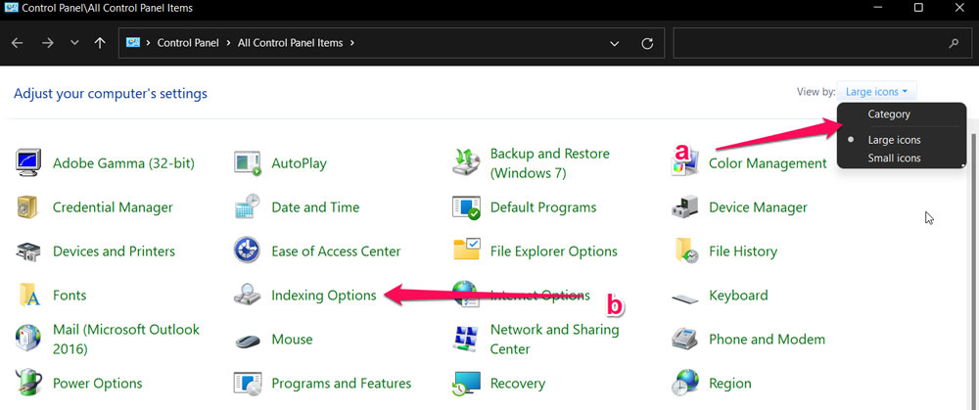Open the Fonts folder icon
979x410 pixels.
pyautogui.click(x=28, y=295)
